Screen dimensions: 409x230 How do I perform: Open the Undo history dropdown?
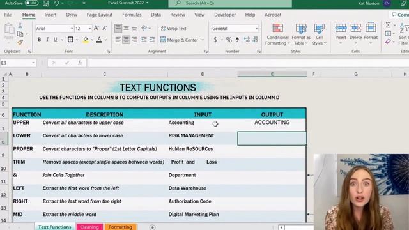63,3
